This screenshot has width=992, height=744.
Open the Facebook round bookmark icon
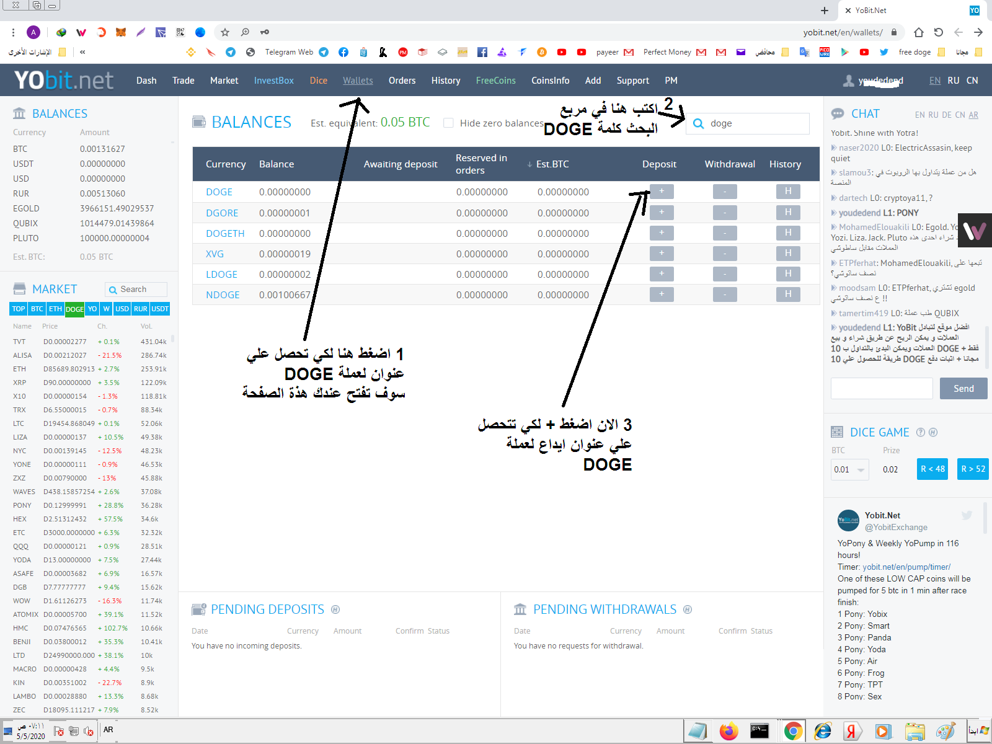(343, 52)
